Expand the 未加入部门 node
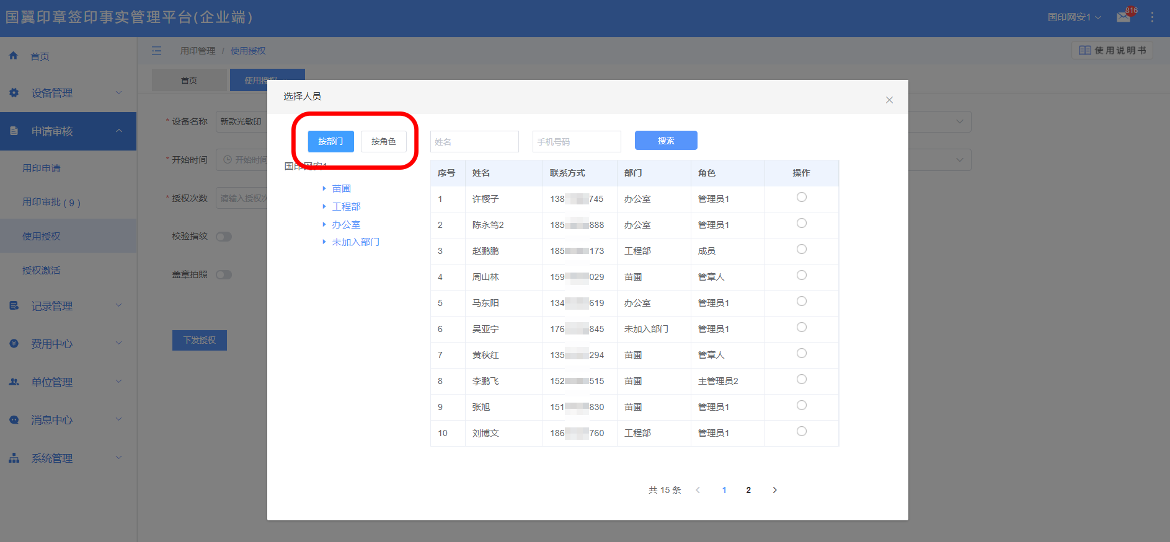This screenshot has height=542, width=1170. point(324,242)
